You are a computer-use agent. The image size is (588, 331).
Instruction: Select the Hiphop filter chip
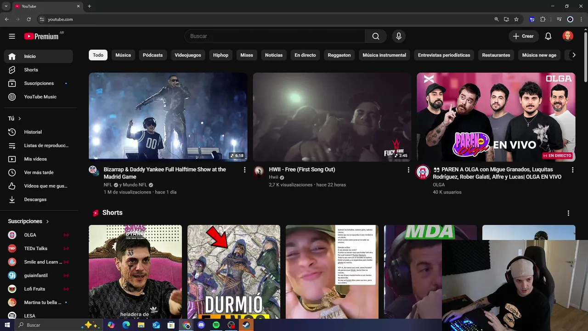(220, 55)
